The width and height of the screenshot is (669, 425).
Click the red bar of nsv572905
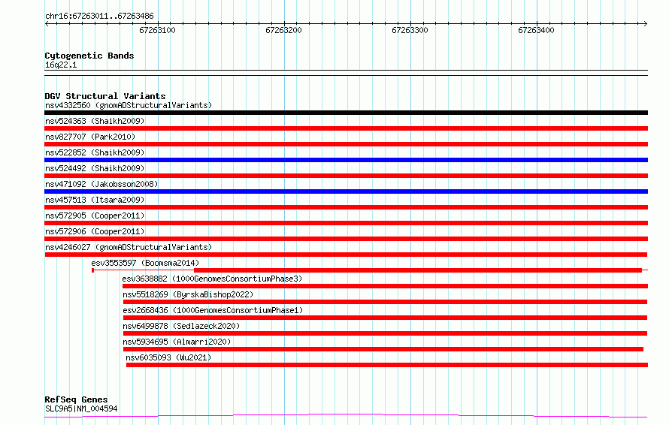[346, 223]
